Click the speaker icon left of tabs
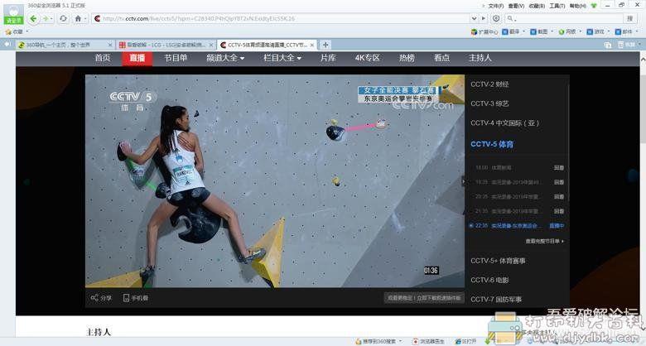Screen dimensions: 646x346 7,44
